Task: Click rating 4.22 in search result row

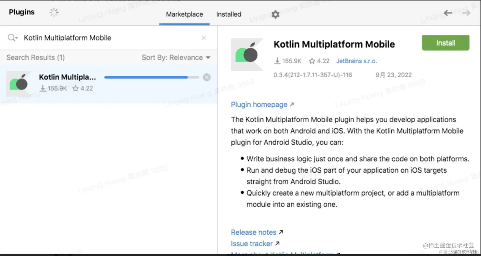Action: pos(83,88)
